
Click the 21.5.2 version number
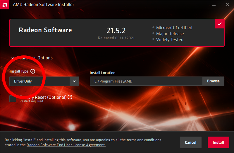(116, 31)
